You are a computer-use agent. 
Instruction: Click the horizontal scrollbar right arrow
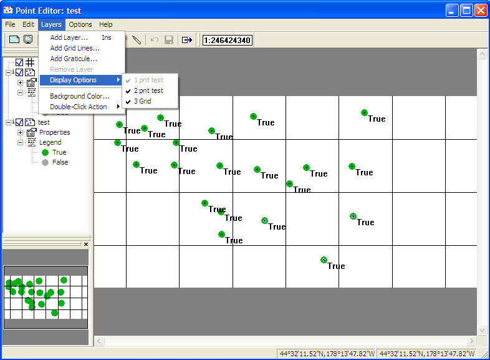[x=471, y=341]
